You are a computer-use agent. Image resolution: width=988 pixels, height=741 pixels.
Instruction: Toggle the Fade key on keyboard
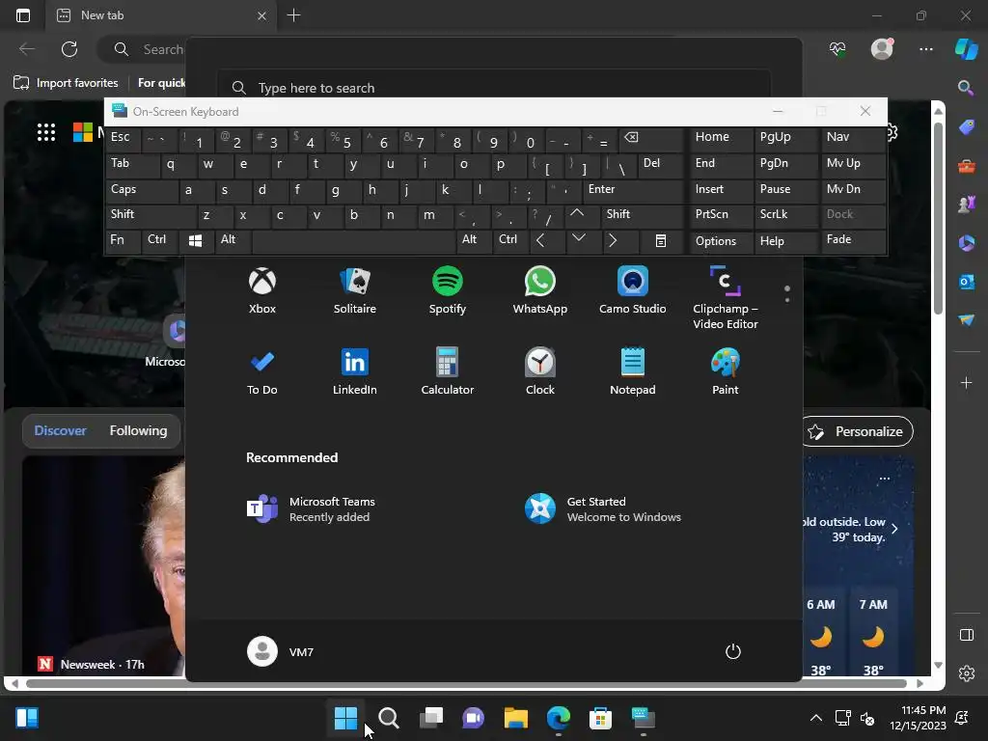pos(853,240)
